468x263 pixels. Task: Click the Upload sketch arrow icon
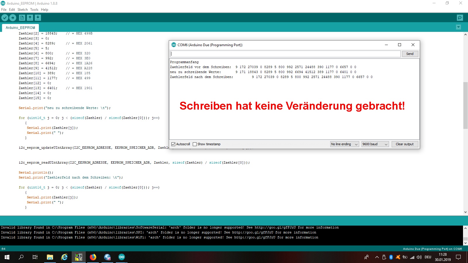click(13, 18)
